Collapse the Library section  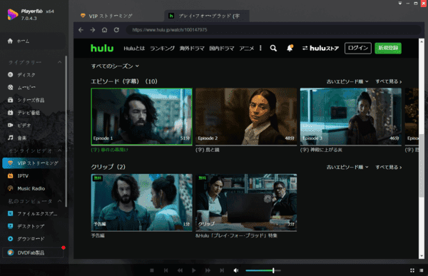[59, 62]
